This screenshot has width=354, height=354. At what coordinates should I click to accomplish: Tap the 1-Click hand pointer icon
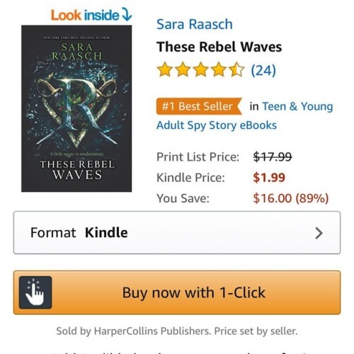click(35, 292)
